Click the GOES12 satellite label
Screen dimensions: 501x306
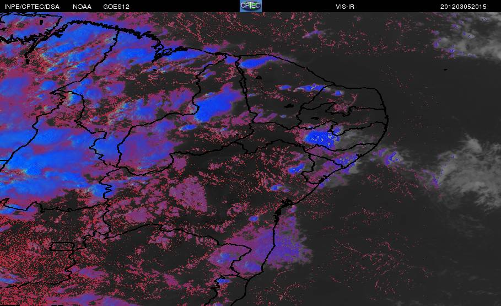pyautogui.click(x=116, y=7)
